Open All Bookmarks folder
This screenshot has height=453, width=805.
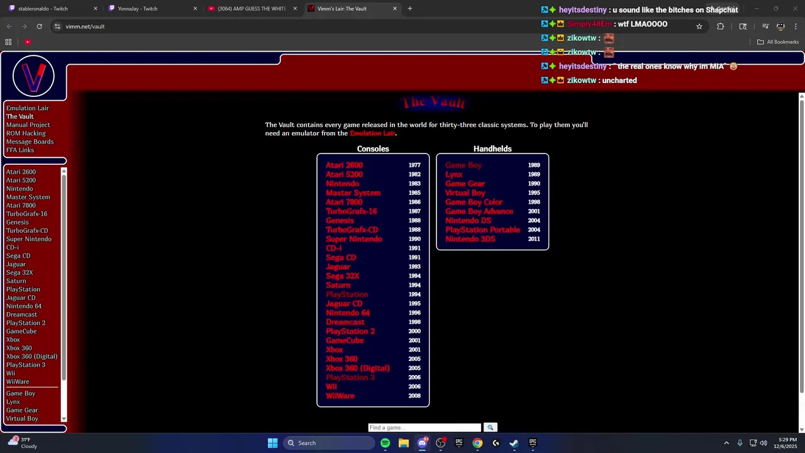(x=778, y=42)
